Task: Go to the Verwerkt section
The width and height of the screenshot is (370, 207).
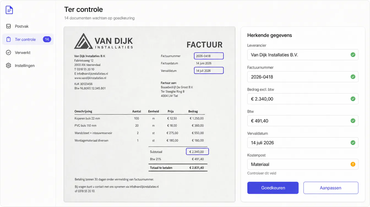Action: tap(28, 53)
